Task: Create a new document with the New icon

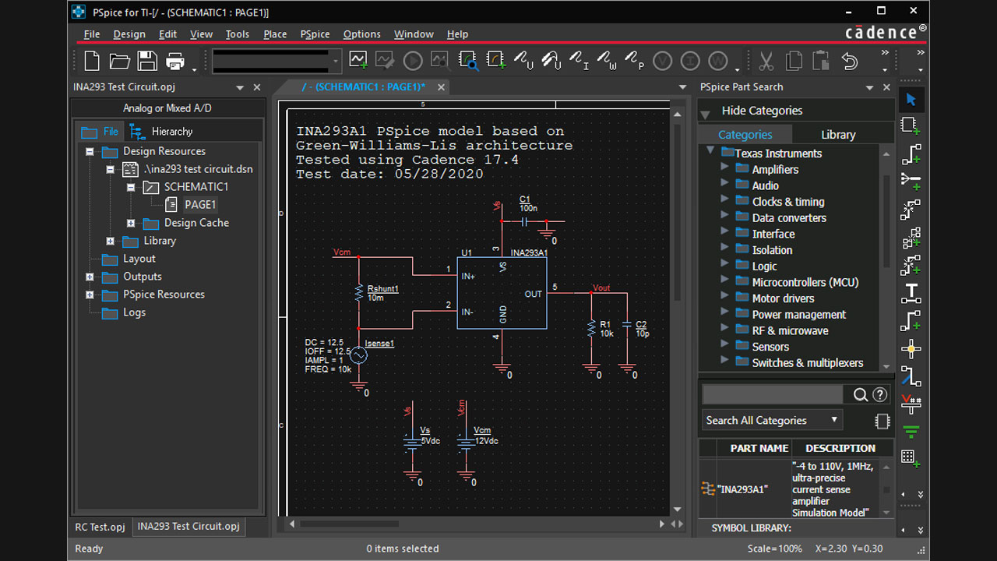Action: (x=92, y=61)
